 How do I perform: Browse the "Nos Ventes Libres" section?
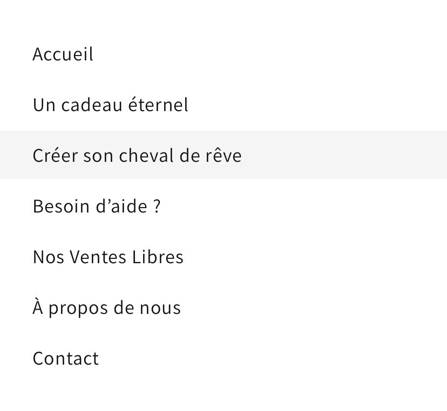point(108,257)
